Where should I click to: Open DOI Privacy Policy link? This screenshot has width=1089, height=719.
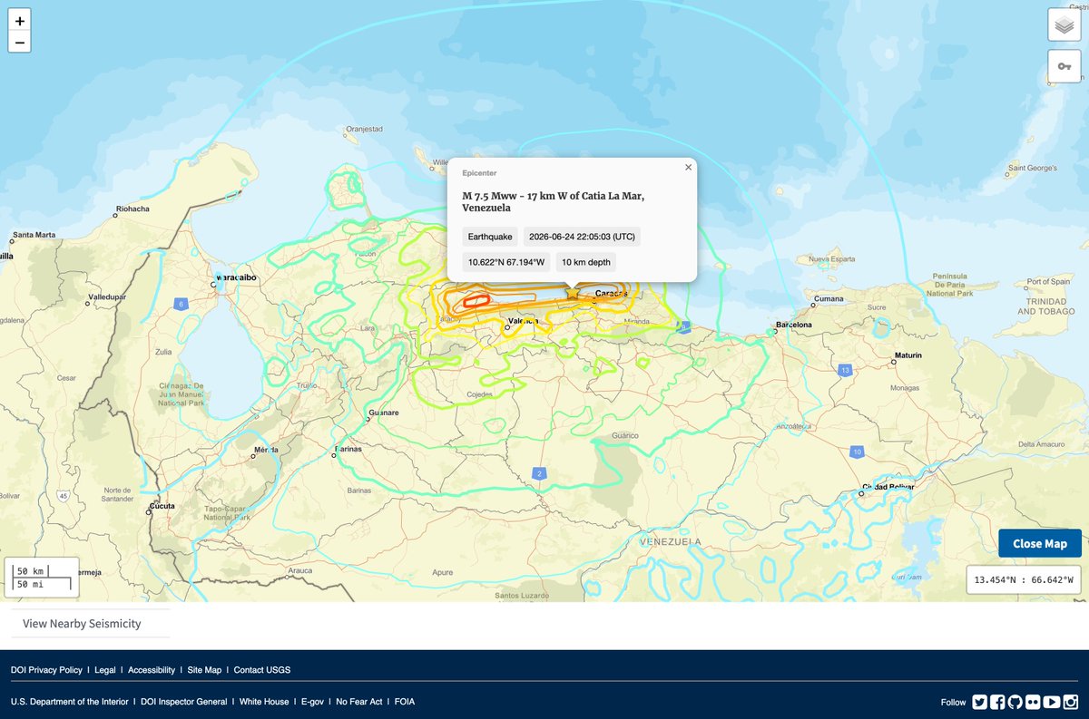point(46,670)
